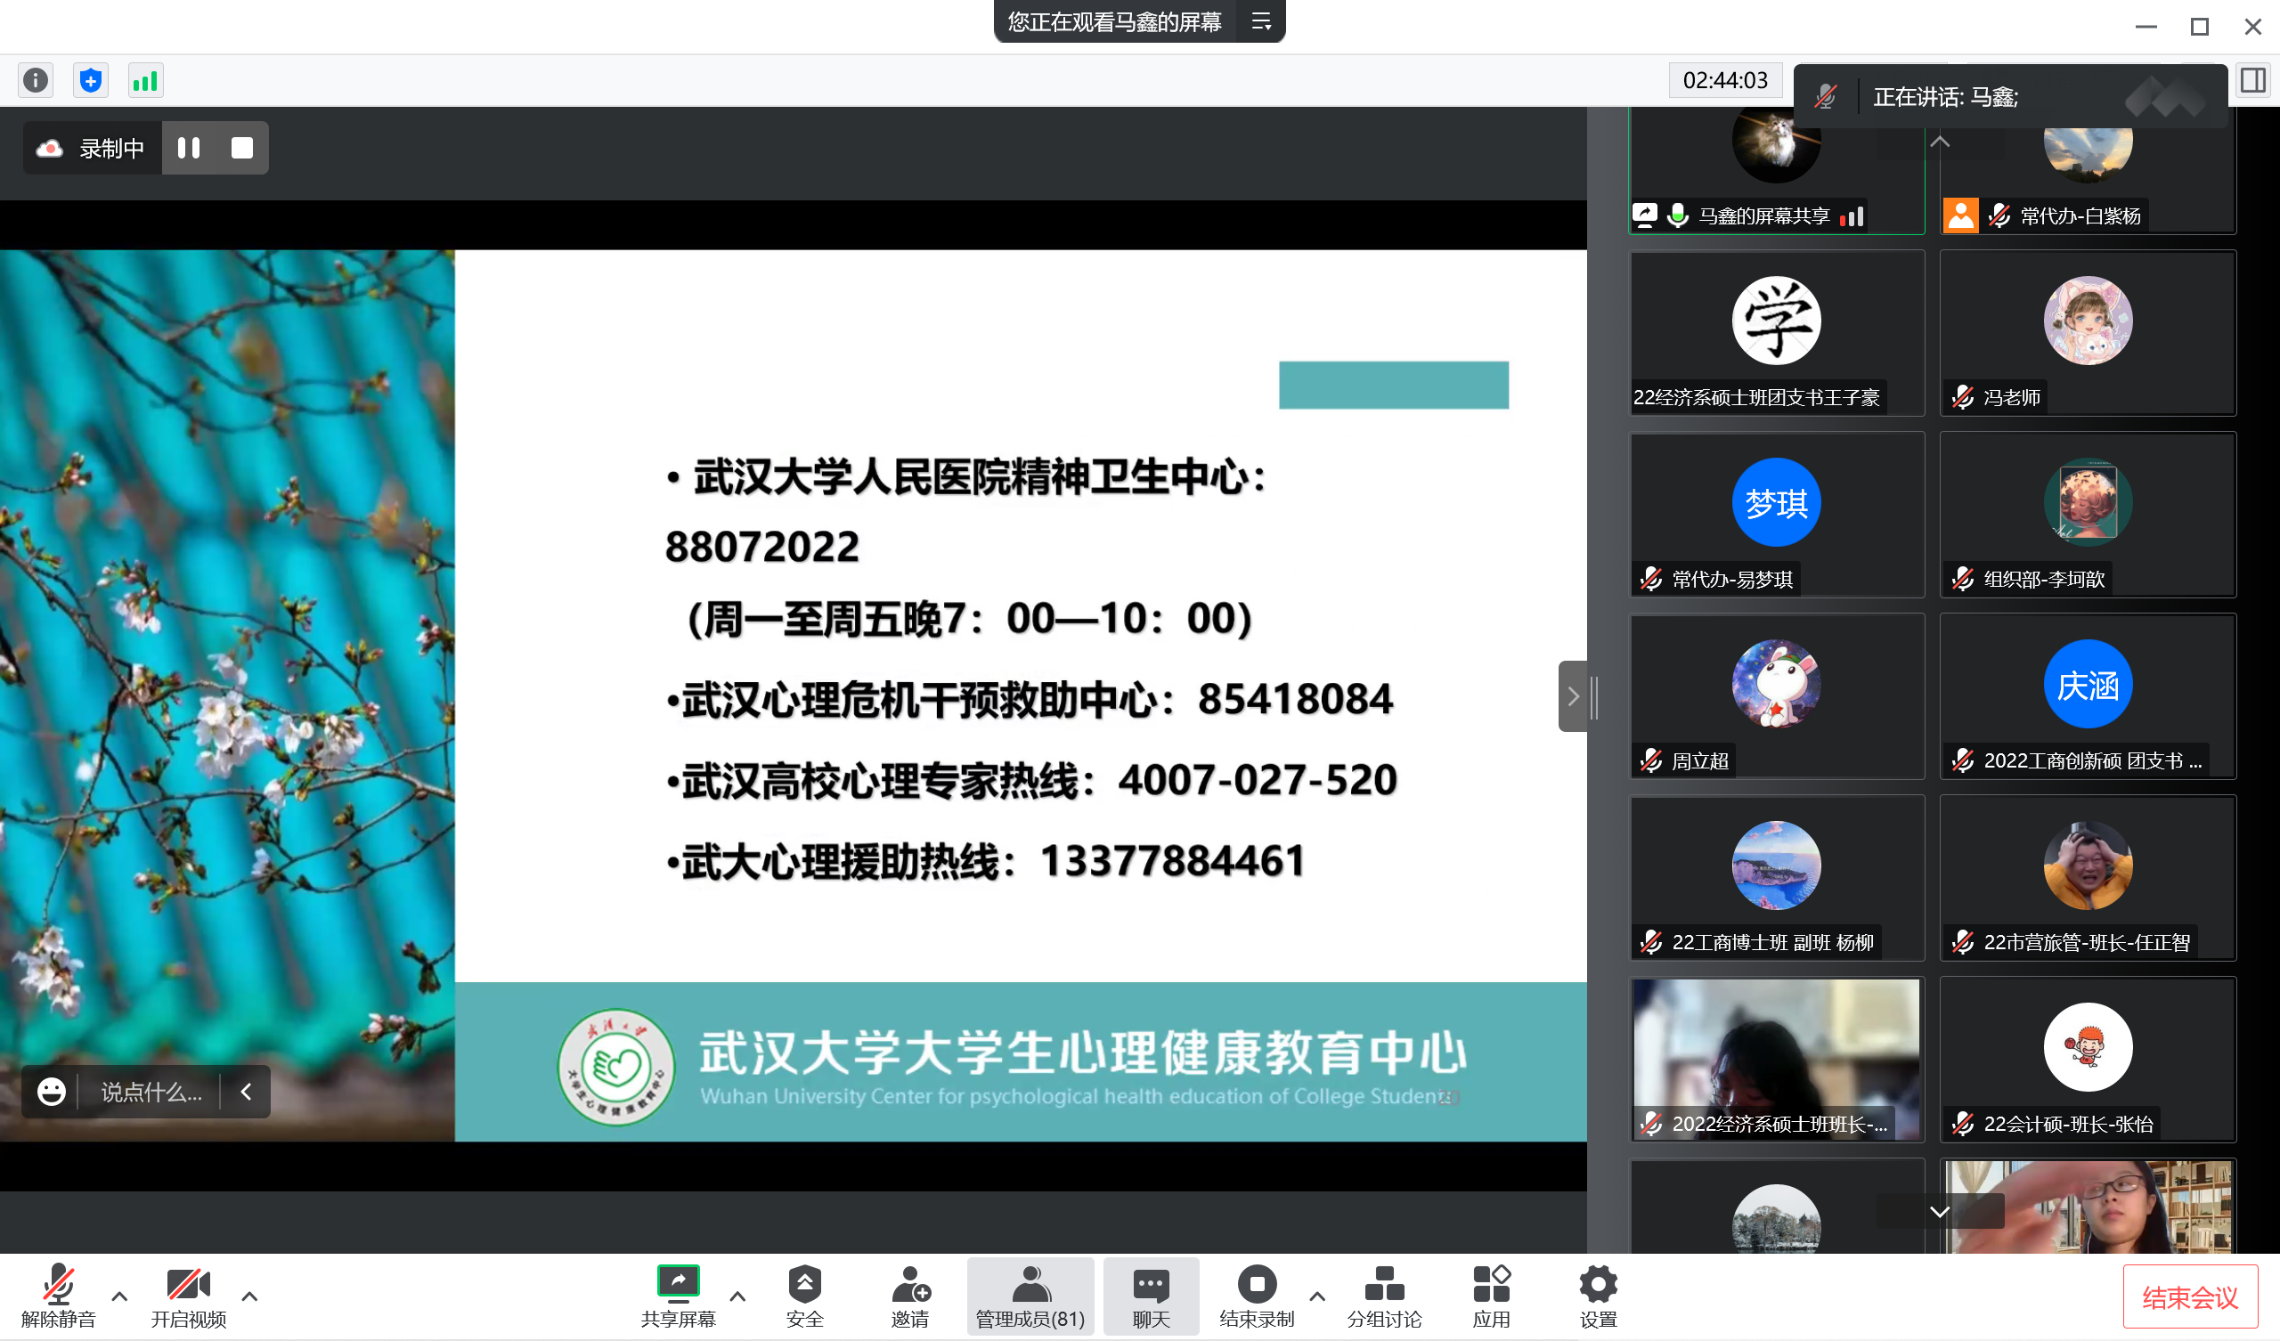Open the meeting info icon

tap(36, 80)
